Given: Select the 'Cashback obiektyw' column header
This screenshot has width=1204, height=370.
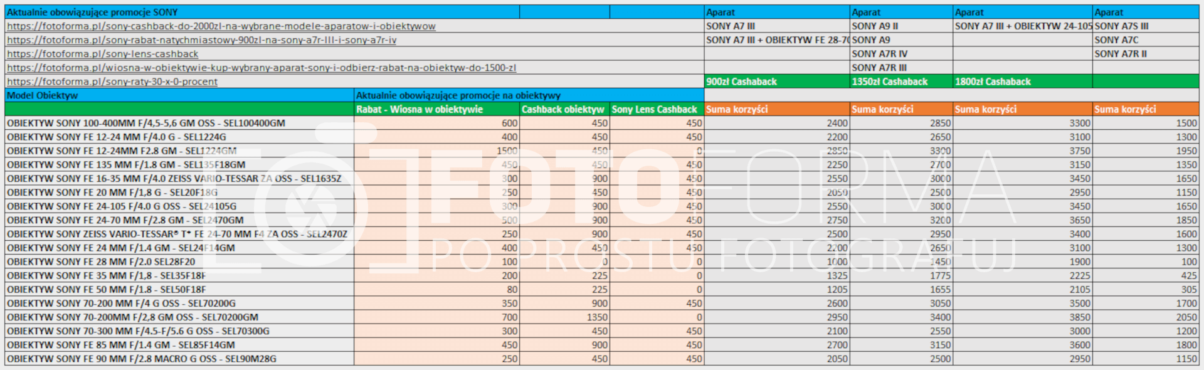Looking at the screenshot, I should (x=564, y=109).
